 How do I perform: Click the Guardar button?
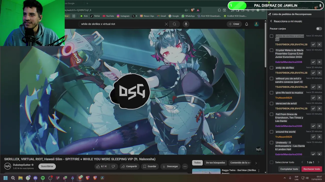[150, 166]
